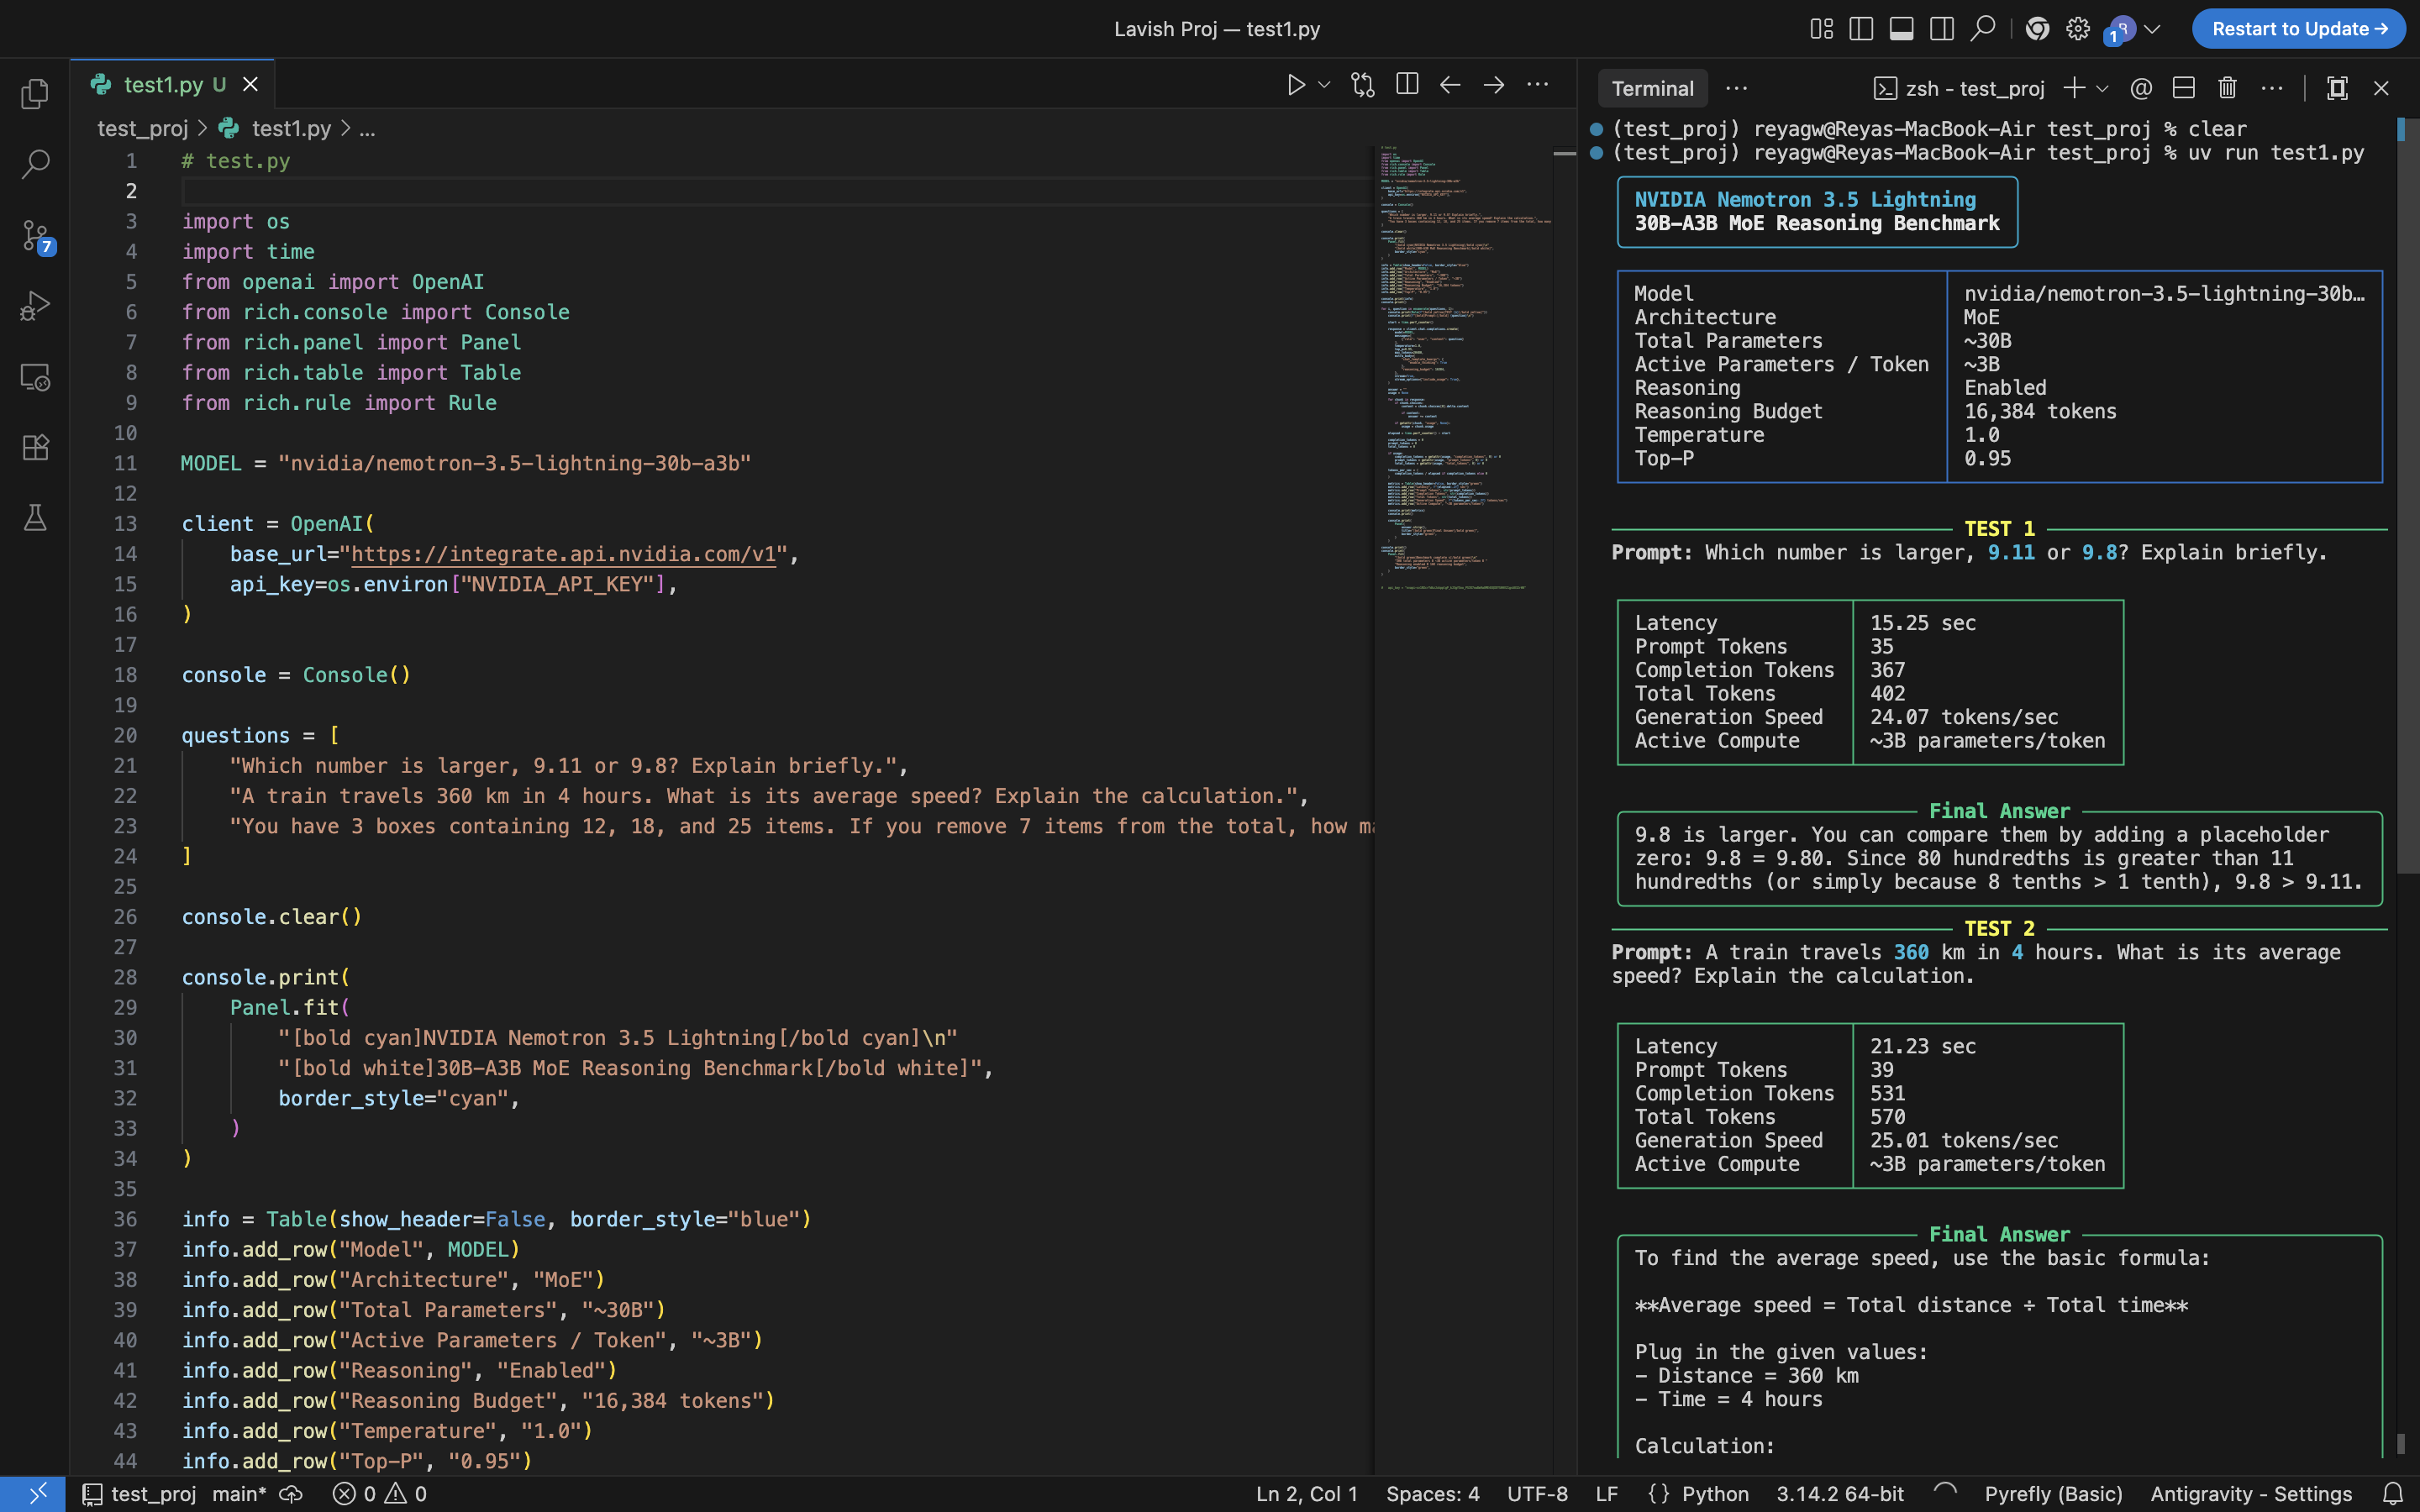
Task: Open the Run and Debug view
Action: click(35, 305)
